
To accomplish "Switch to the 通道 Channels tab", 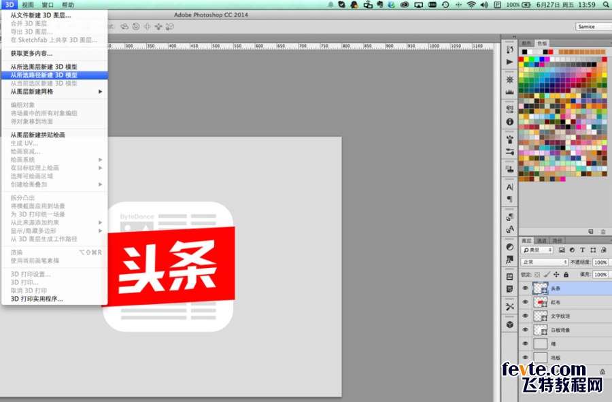I will pyautogui.click(x=541, y=240).
